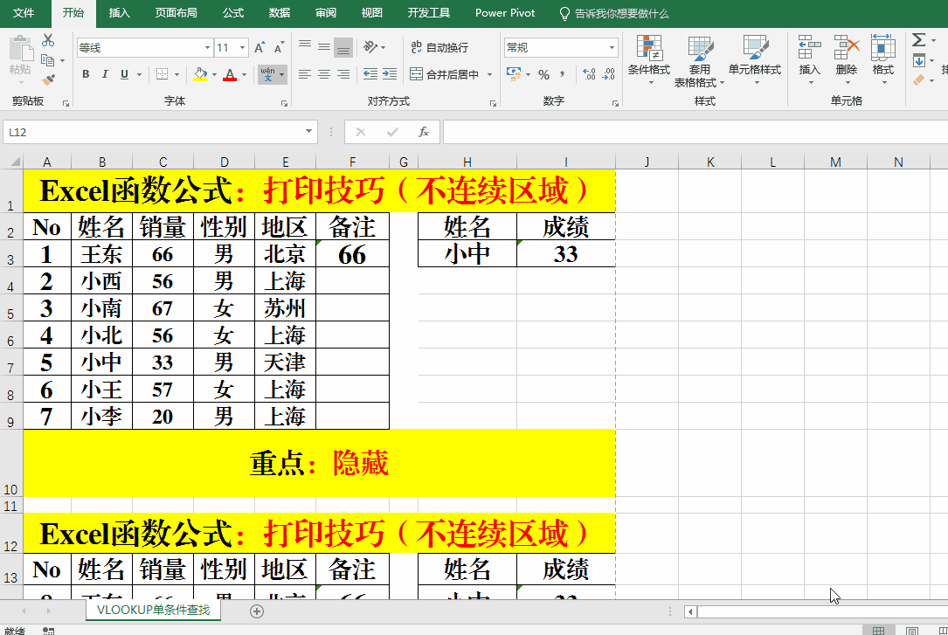Click the increase indent icon
This screenshot has width=948, height=635.
(x=391, y=74)
